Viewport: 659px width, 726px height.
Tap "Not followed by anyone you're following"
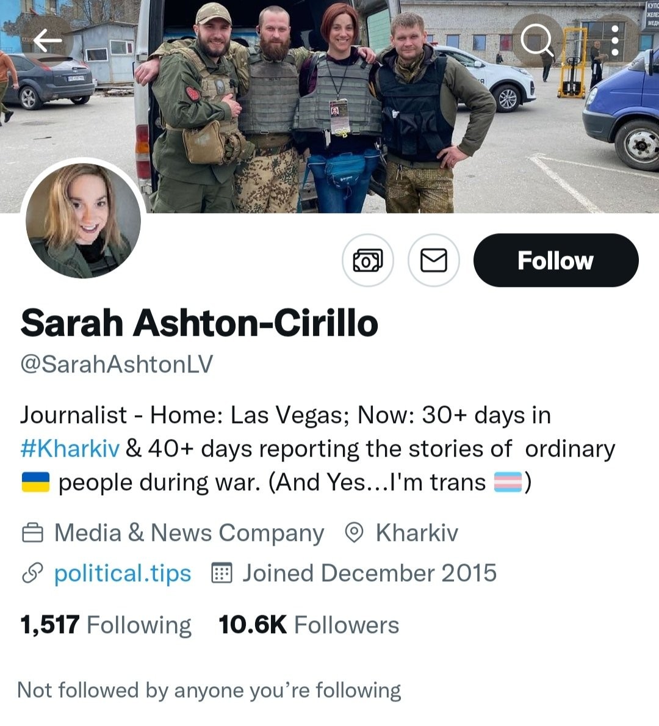tap(209, 690)
